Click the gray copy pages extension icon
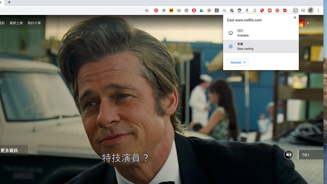This screenshot has width=327, height=184. [164, 10]
